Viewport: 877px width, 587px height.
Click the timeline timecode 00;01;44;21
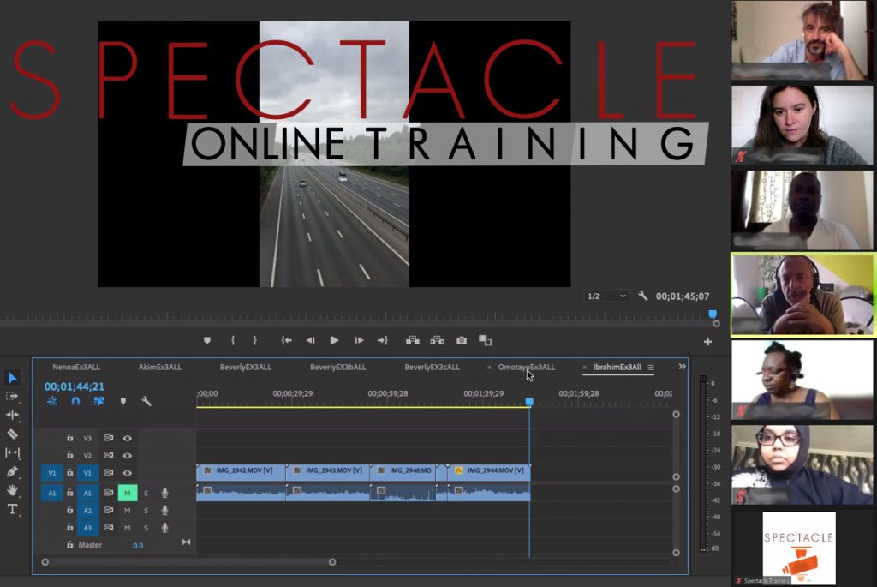coord(75,386)
